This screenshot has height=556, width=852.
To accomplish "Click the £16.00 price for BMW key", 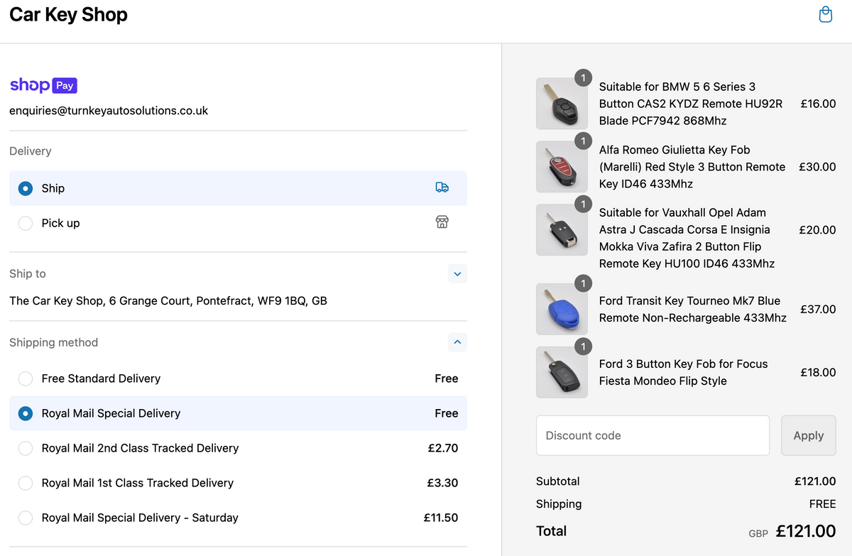I will coord(818,104).
